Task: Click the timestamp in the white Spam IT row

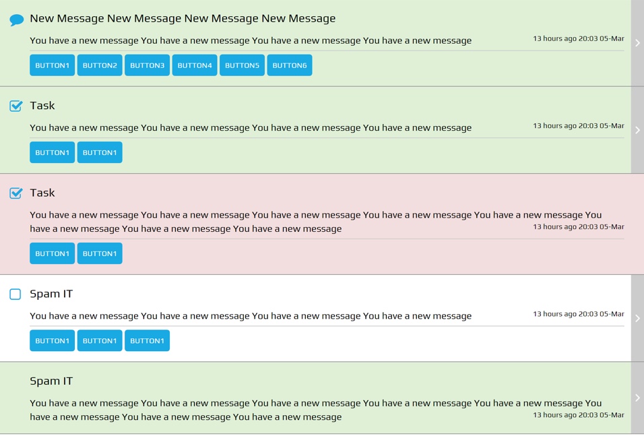Action: point(578,314)
